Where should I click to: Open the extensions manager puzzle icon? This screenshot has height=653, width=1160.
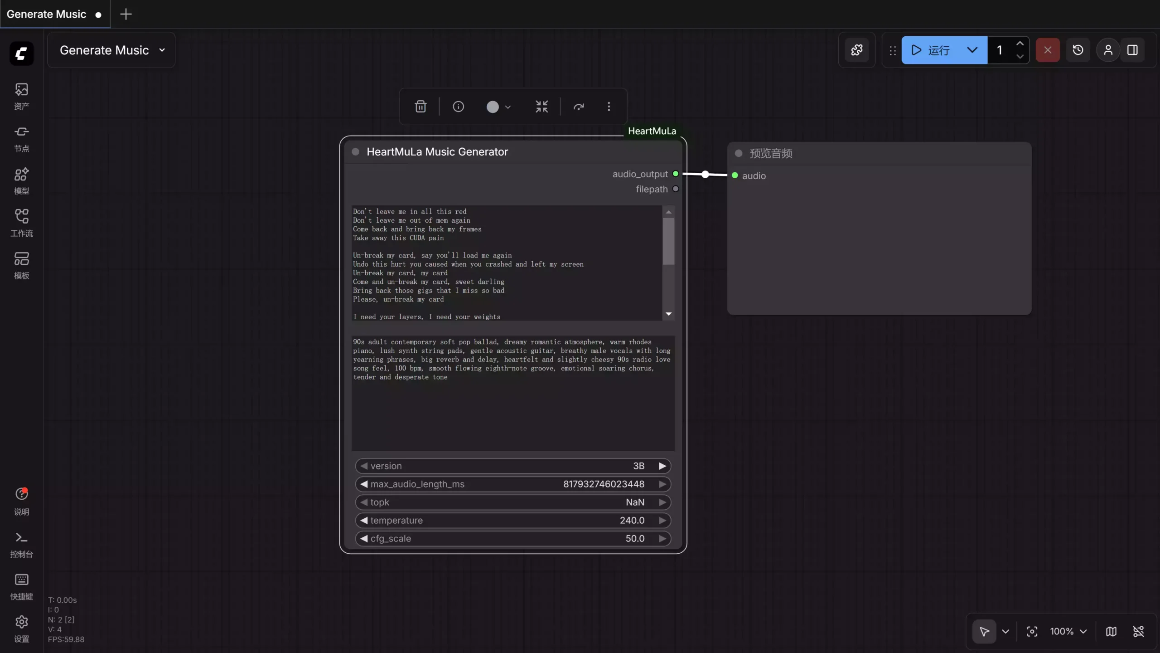pyautogui.click(x=856, y=50)
